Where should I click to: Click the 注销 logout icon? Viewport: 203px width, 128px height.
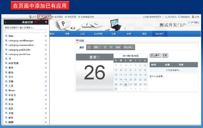coord(193,17)
